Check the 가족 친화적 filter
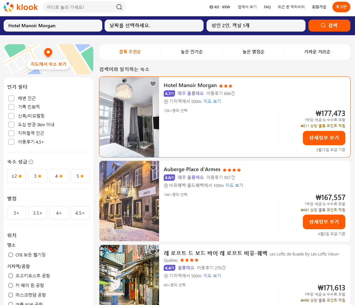The image size is (355, 305). click(11, 107)
